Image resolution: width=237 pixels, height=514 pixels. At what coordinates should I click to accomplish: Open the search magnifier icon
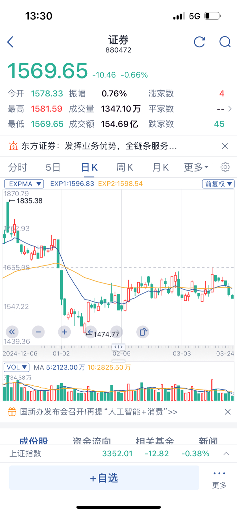225,42
